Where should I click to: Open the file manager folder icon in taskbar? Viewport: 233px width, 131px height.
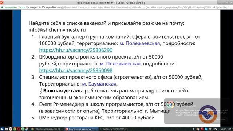click(x=7, y=129)
